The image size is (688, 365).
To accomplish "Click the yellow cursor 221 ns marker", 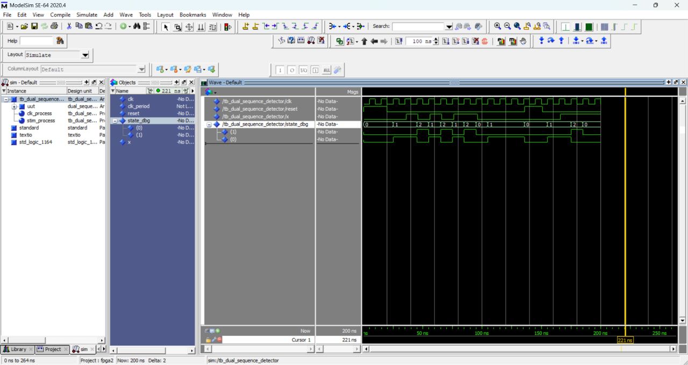I will (625, 340).
